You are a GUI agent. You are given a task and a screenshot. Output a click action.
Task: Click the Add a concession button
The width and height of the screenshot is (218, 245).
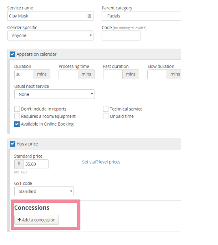pyautogui.click(x=37, y=220)
